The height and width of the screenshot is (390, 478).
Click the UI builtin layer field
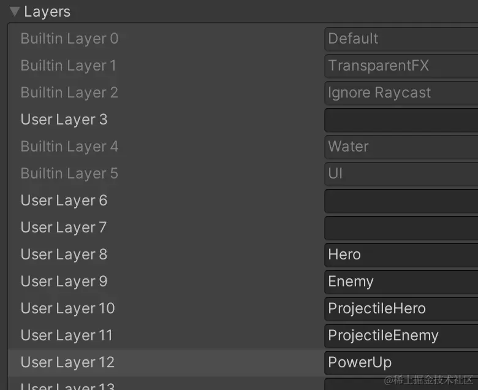click(401, 174)
